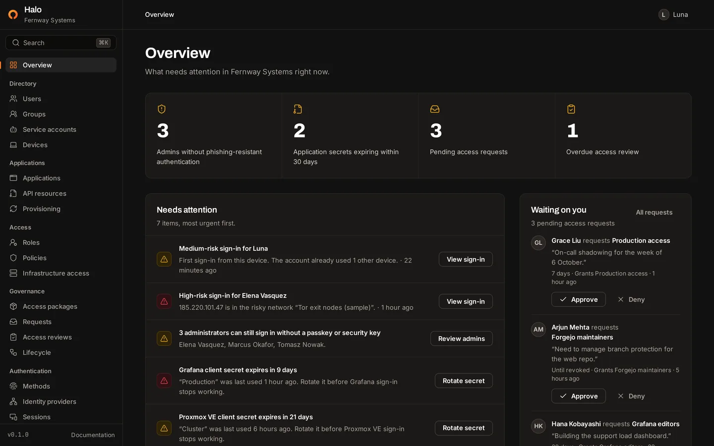
Task: Click the Sessions icon in sidebar
Action: coord(13,417)
